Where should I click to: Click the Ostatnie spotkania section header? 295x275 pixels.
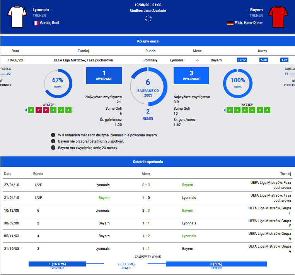(147, 161)
